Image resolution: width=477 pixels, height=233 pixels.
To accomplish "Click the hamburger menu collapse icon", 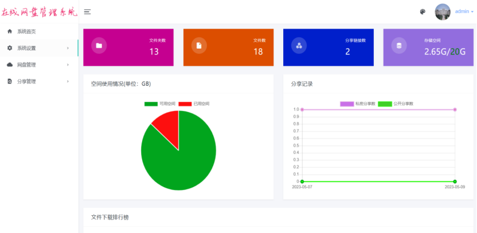I will (87, 11).
